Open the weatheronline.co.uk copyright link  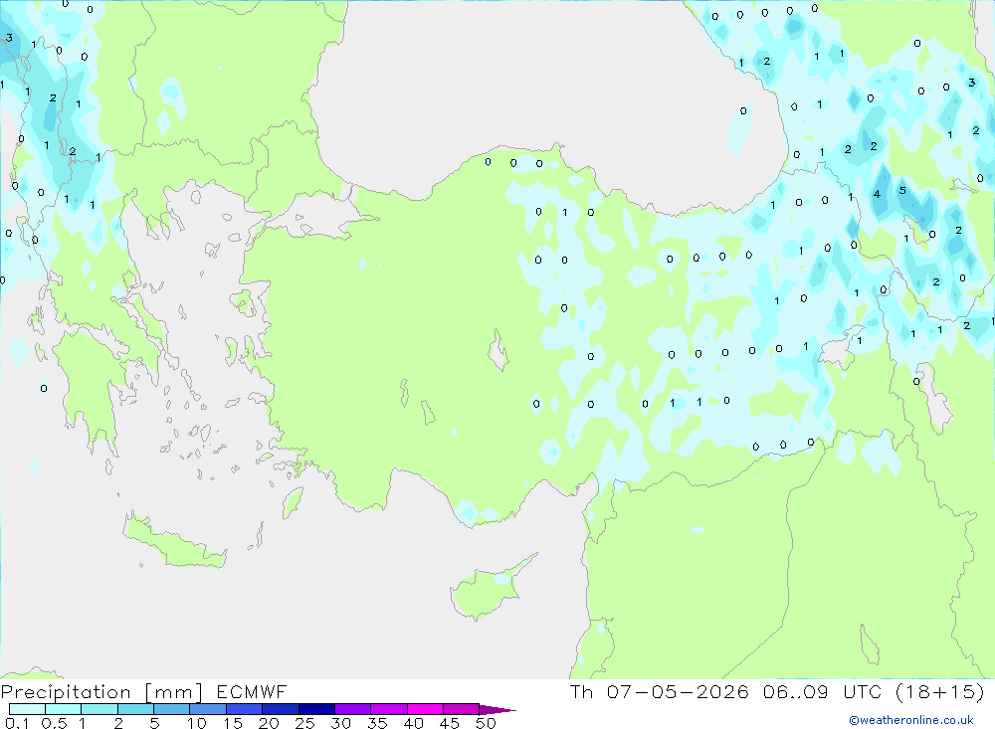click(911, 720)
